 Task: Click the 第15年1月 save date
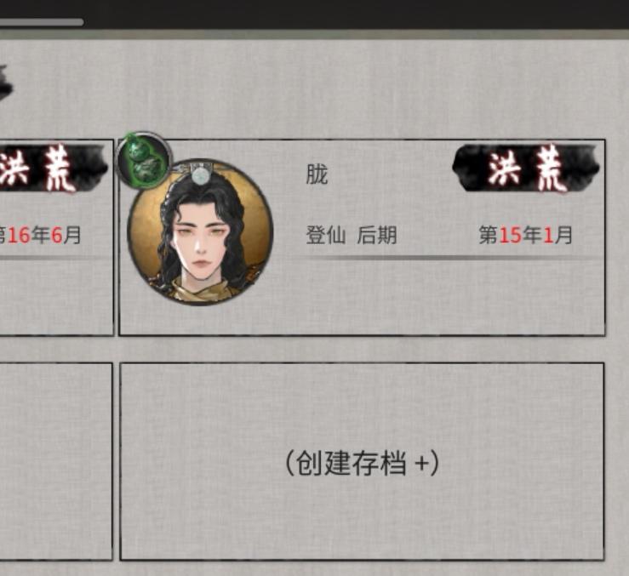tap(525, 235)
